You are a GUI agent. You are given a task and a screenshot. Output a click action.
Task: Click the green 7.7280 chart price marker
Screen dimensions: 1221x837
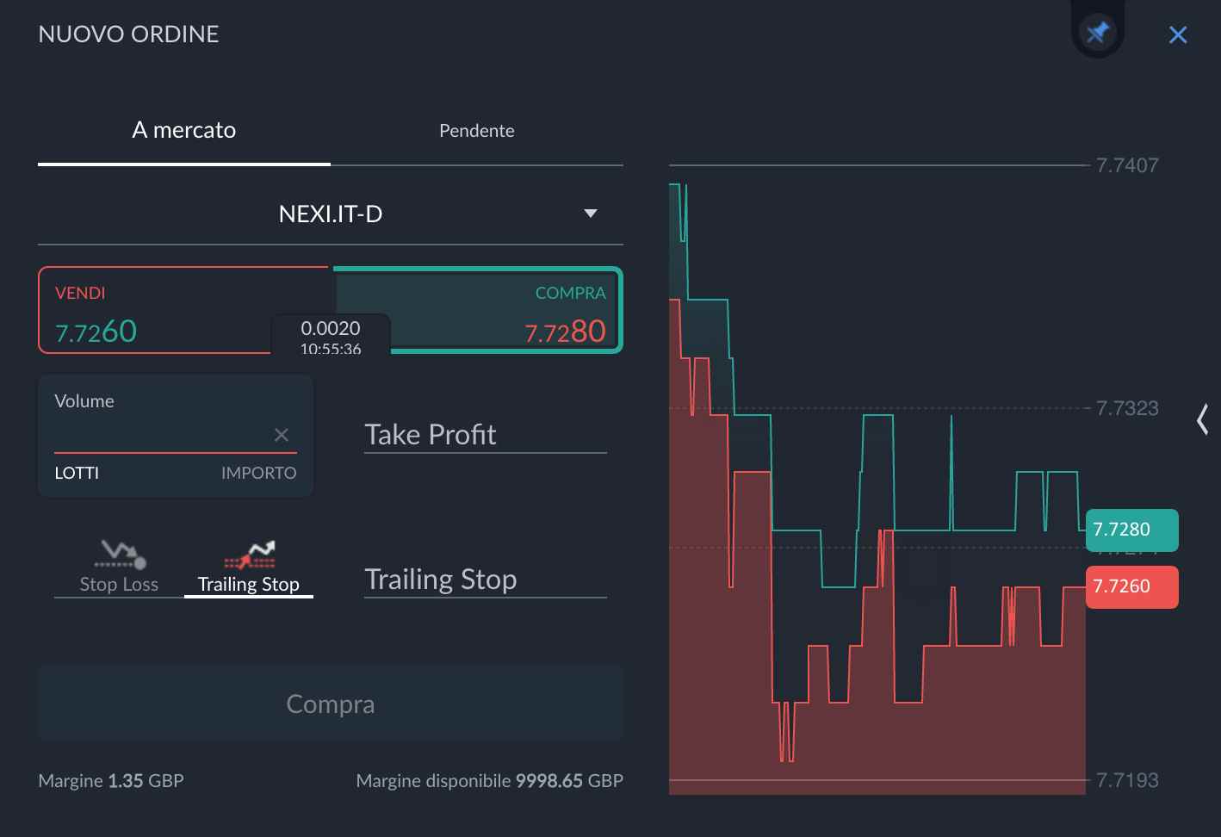(1131, 530)
